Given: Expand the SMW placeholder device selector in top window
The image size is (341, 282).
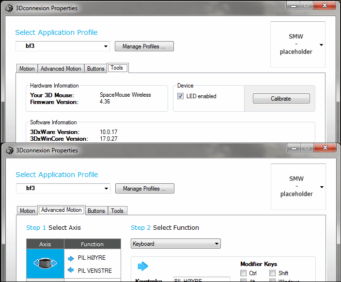Looking at the screenshot, I should click(298, 45).
